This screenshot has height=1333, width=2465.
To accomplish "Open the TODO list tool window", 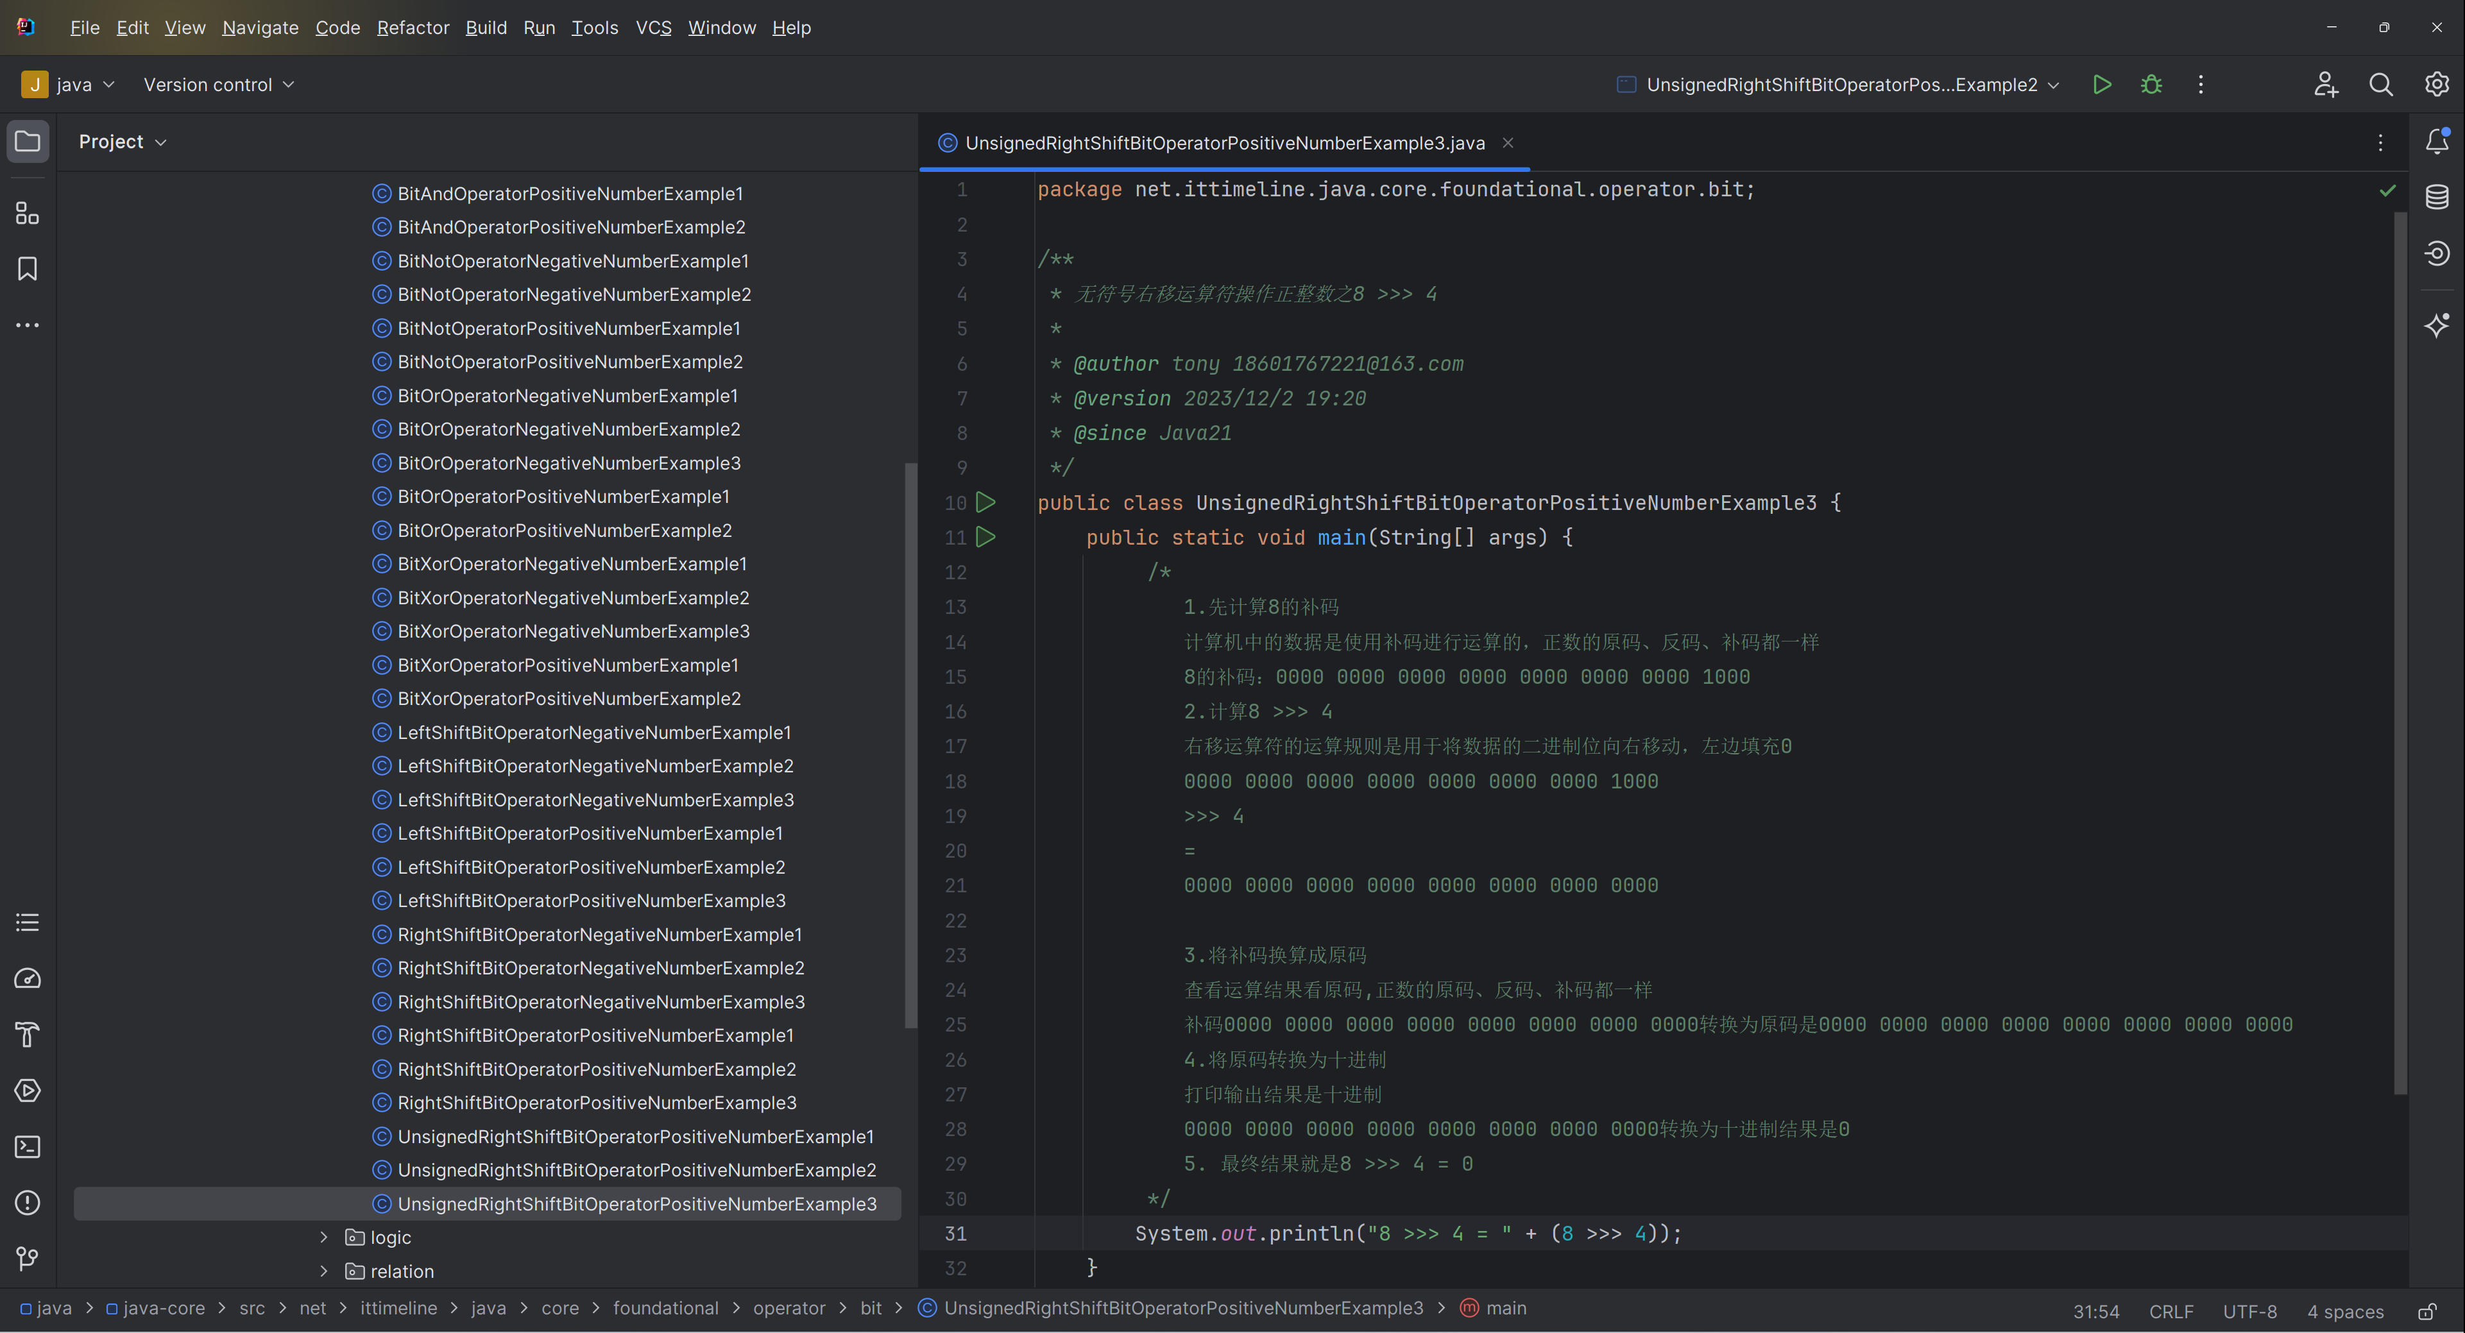I will [x=28, y=922].
